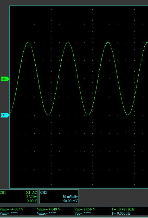Click the CH2 50 mV/div scale value

pos(70,197)
